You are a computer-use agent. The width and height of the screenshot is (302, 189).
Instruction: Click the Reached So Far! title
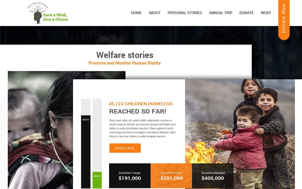tap(138, 111)
